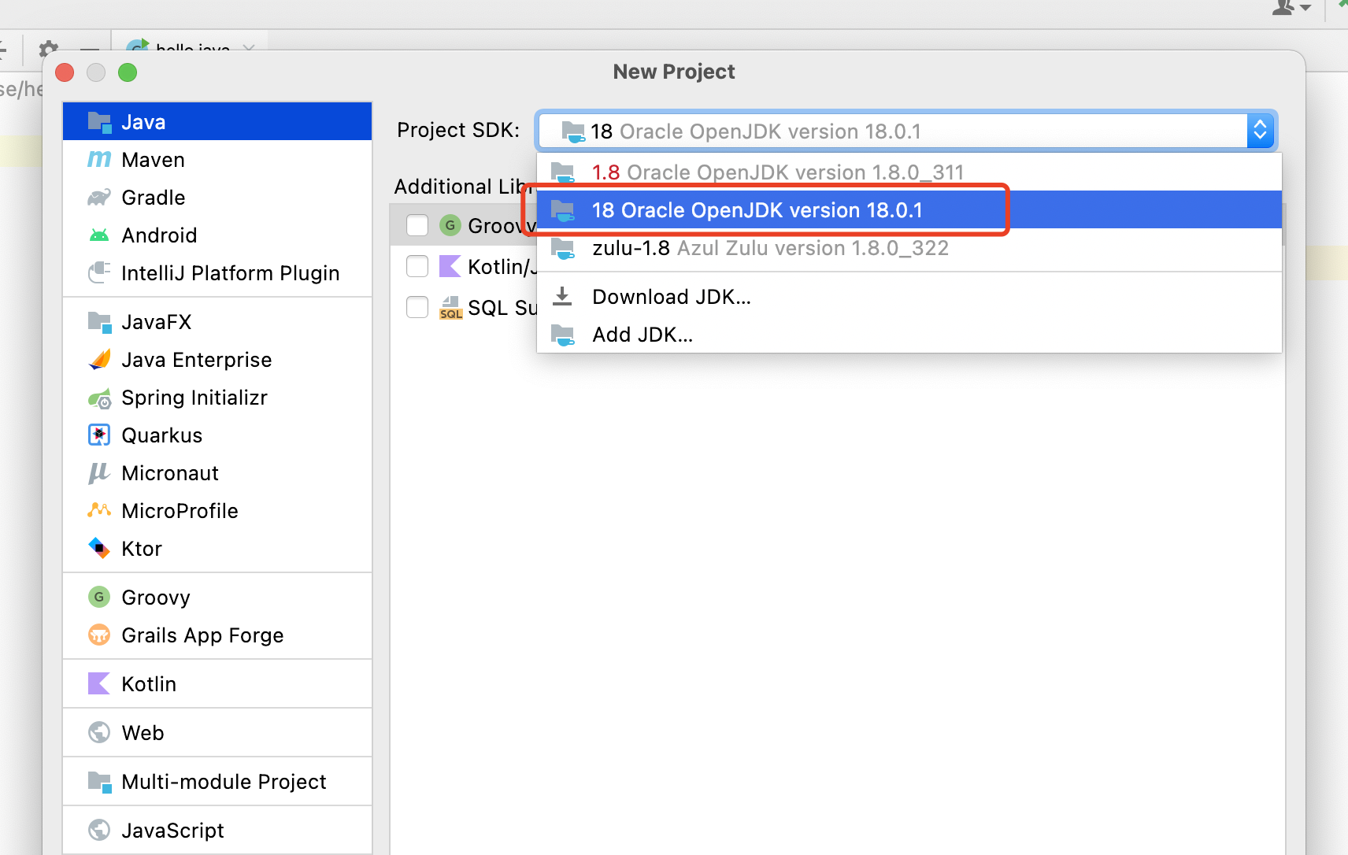Click the Spring Initializr icon

point(99,398)
